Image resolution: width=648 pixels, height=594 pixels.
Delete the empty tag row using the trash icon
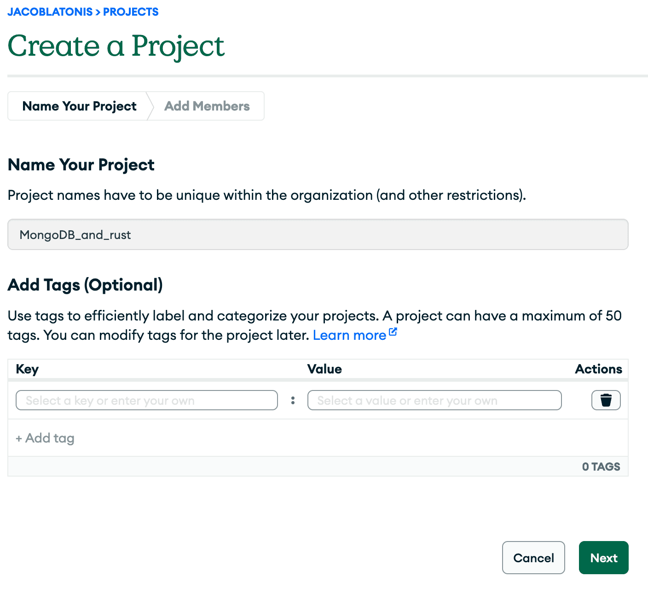606,400
